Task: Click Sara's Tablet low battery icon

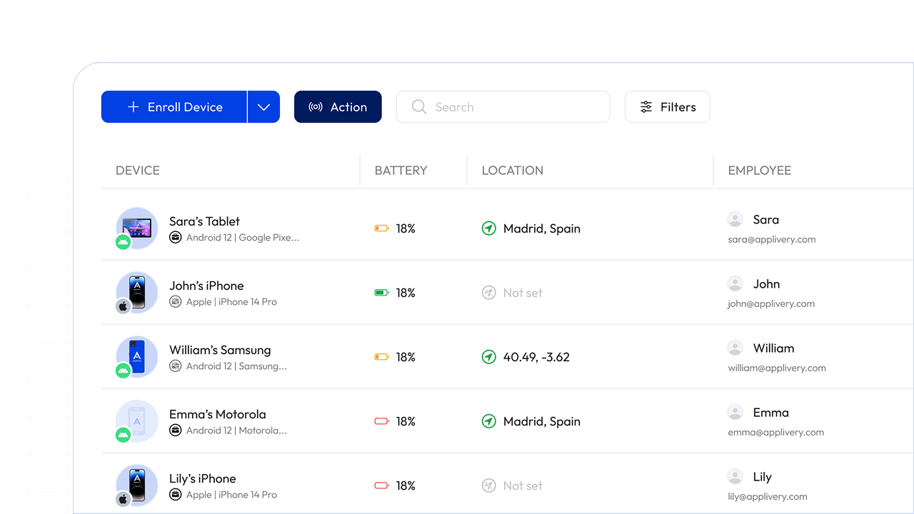Action: click(381, 228)
